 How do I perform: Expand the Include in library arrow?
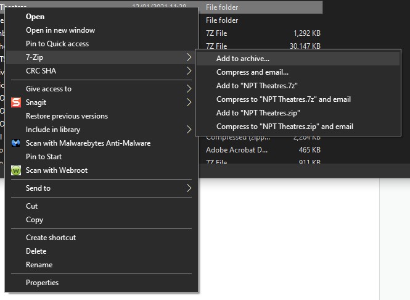click(x=189, y=129)
